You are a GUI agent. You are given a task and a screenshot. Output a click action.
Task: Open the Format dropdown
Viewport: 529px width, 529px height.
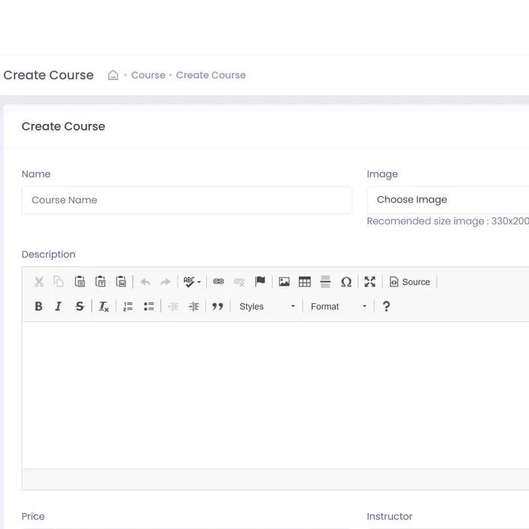(338, 307)
